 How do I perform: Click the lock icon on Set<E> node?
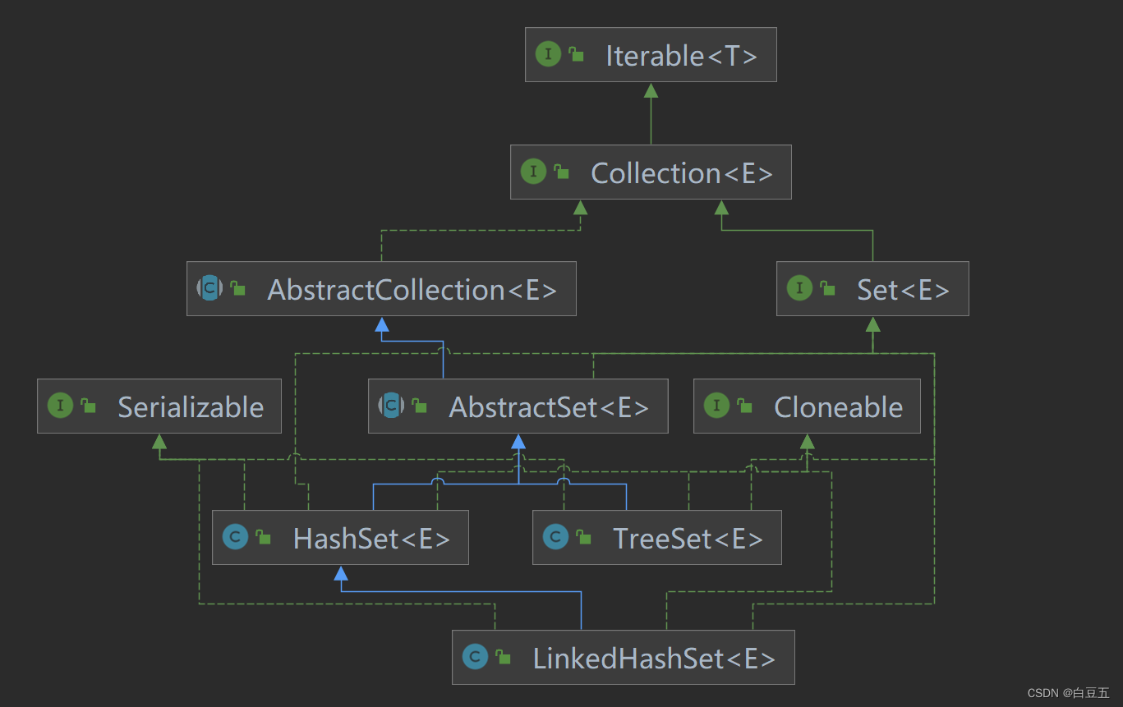click(x=828, y=288)
